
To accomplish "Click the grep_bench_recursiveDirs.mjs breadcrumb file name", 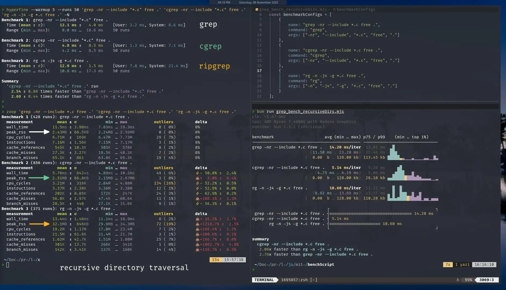I will (293, 9).
